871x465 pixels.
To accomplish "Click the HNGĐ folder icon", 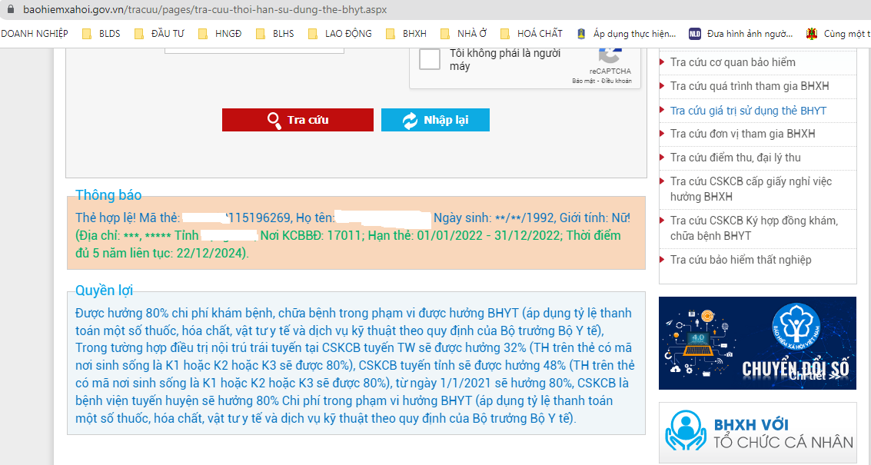I will (x=203, y=34).
